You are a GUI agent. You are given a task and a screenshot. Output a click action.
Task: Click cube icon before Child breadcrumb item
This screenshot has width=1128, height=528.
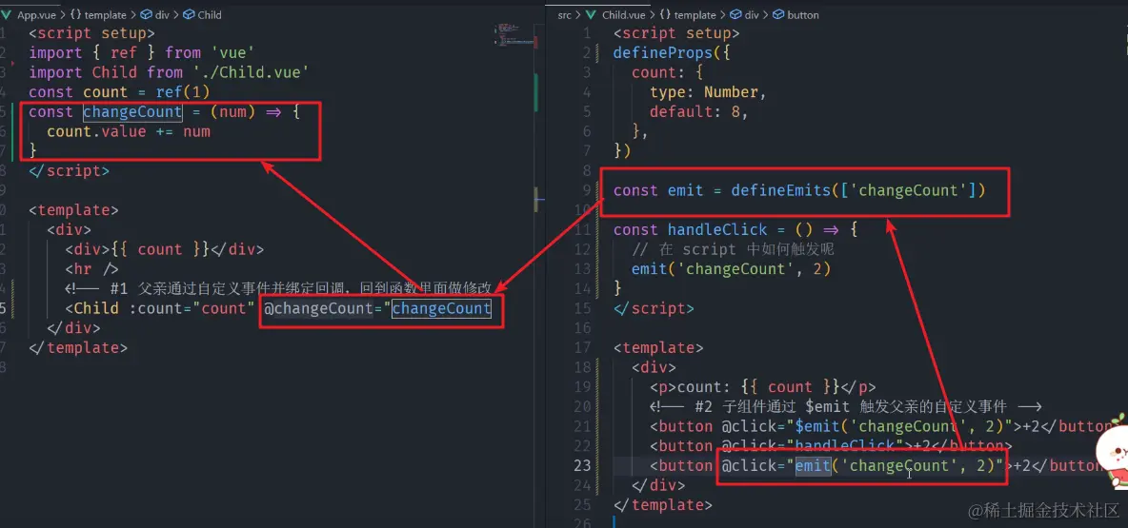(188, 14)
